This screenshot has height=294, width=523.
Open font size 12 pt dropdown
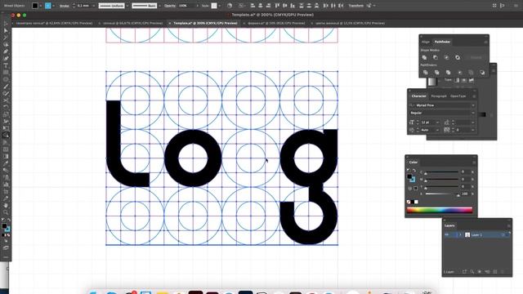coord(437,122)
